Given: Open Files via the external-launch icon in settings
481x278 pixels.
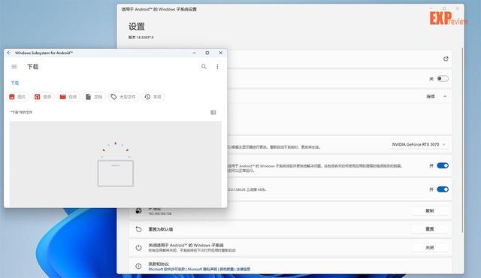Looking at the screenshot, I should click(446, 59).
